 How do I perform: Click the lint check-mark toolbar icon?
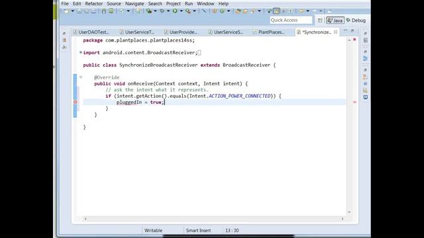coord(122,11)
